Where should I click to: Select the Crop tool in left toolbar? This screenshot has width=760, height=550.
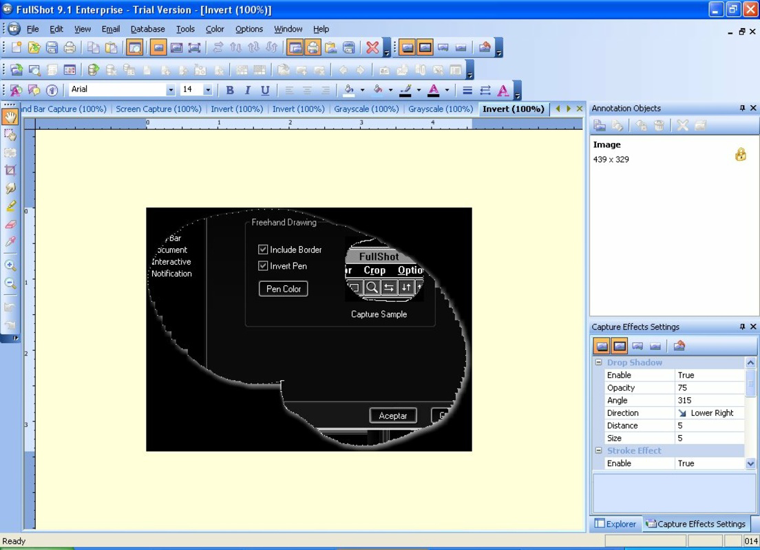10,170
